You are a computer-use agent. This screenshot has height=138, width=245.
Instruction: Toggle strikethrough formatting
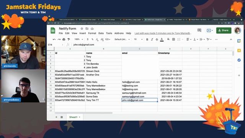click(157, 39)
